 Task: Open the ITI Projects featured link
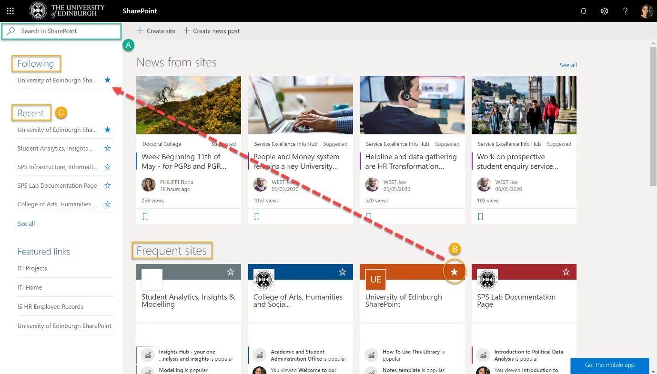33,268
